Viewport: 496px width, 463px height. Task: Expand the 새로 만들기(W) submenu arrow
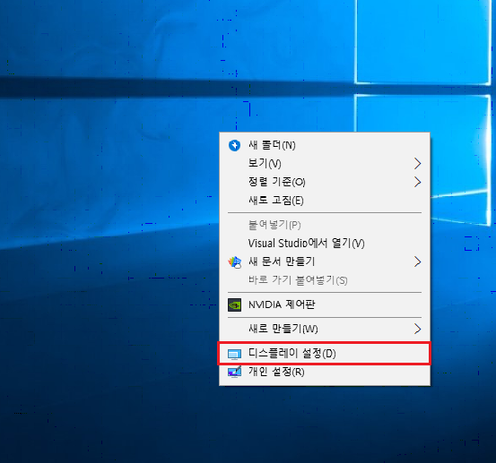418,329
